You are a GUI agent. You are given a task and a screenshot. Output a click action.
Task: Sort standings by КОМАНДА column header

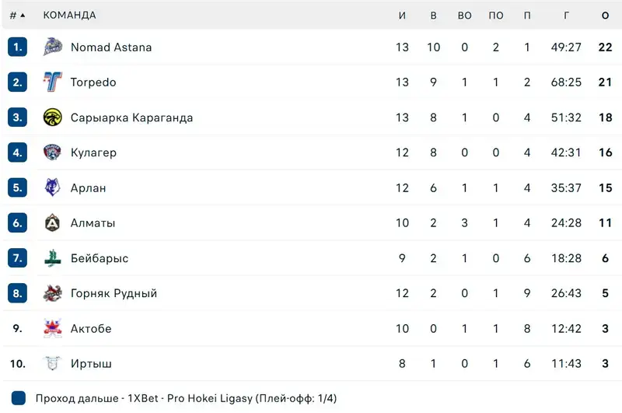pos(69,16)
